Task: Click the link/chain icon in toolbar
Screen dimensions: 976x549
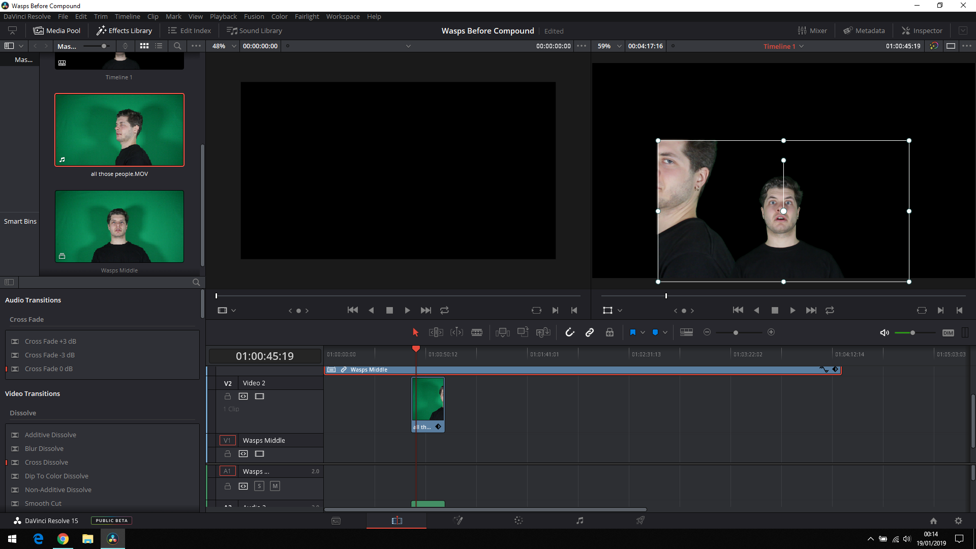Action: [589, 332]
